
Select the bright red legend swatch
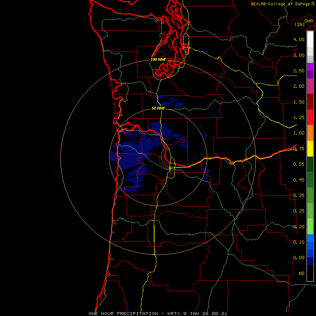310,117
